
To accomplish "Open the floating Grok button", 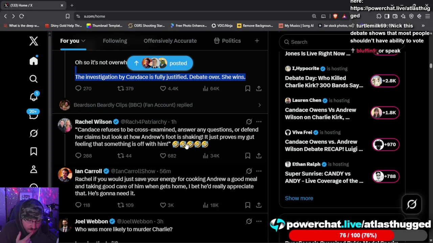I will pos(412,204).
